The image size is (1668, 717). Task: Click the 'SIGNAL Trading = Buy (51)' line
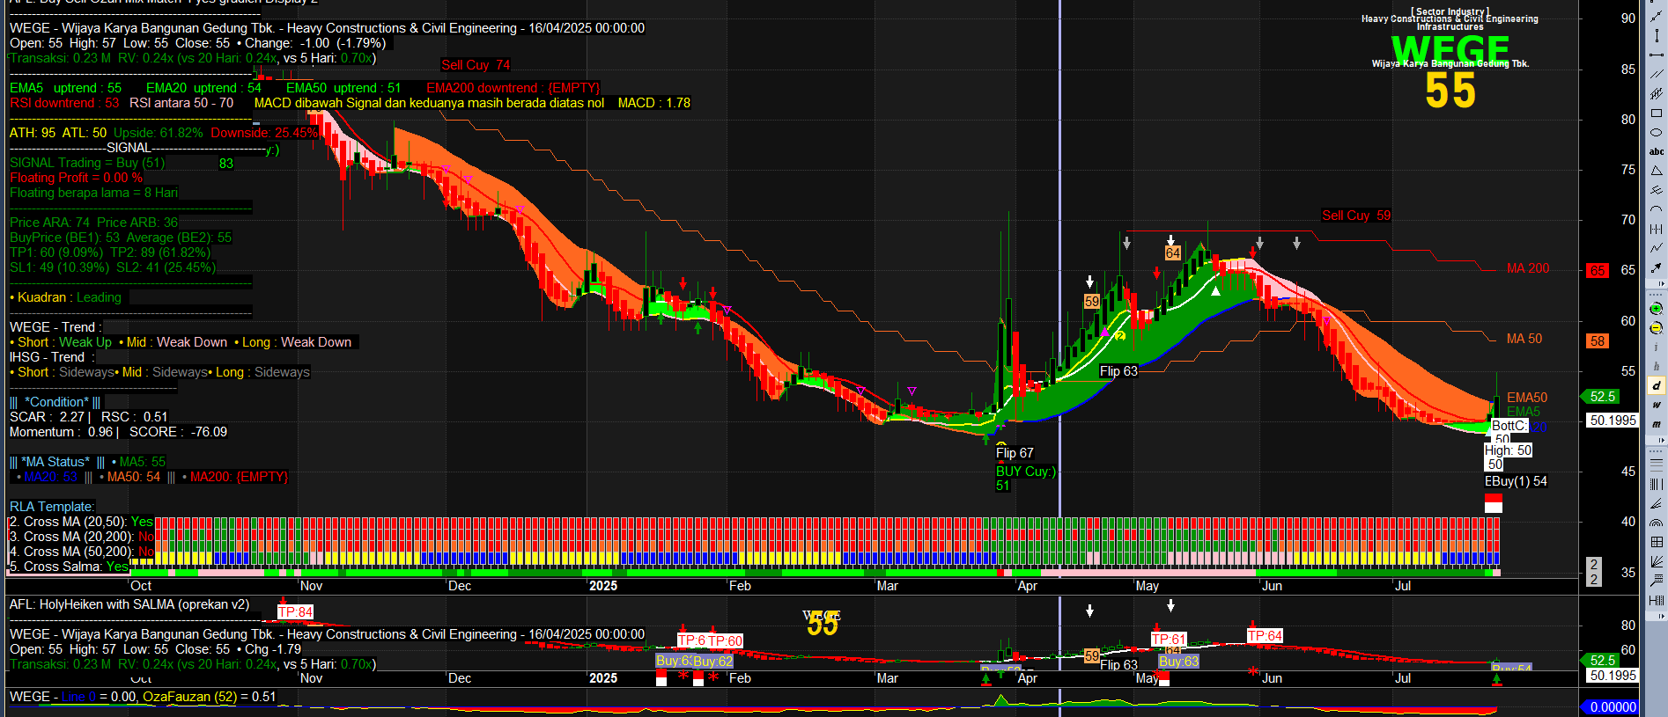(87, 163)
